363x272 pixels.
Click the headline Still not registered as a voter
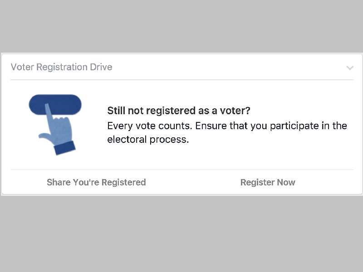(178, 111)
